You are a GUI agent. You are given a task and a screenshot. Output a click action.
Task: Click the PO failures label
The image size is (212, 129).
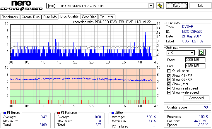[x=120, y=126]
